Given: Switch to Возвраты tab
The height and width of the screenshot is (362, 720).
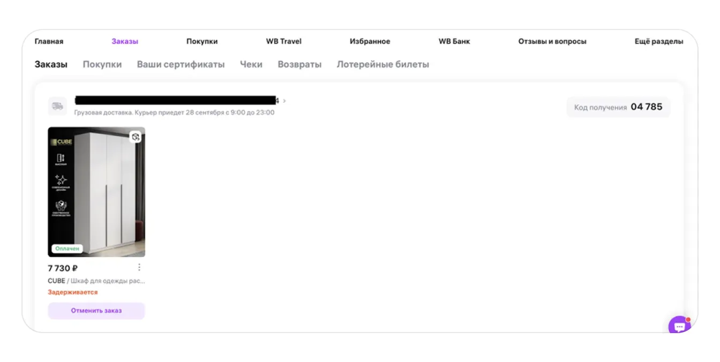Looking at the screenshot, I should tap(299, 64).
